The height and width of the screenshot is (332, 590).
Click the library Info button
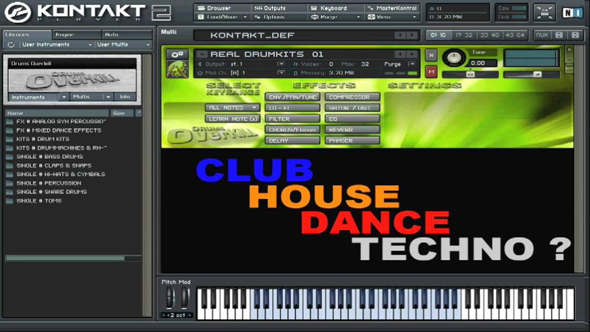pos(125,97)
